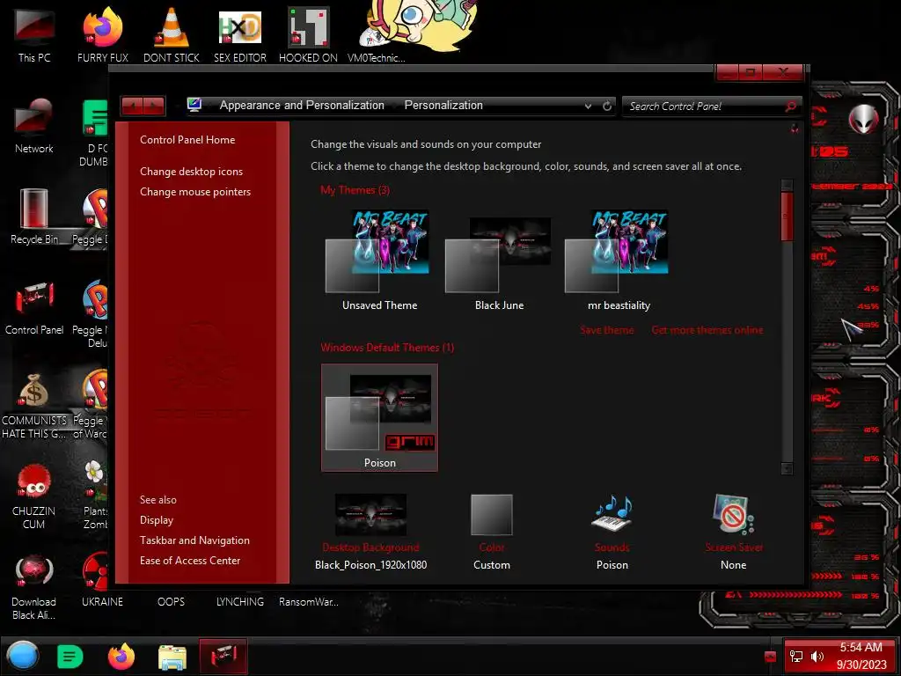Screen dimensions: 901x676
Task: Open the volume speaker tray icon
Action: [817, 656]
